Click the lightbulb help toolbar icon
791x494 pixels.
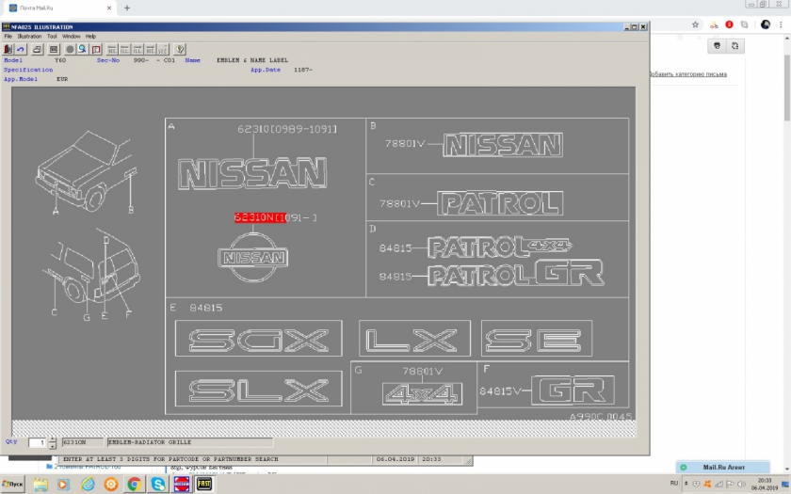point(180,49)
